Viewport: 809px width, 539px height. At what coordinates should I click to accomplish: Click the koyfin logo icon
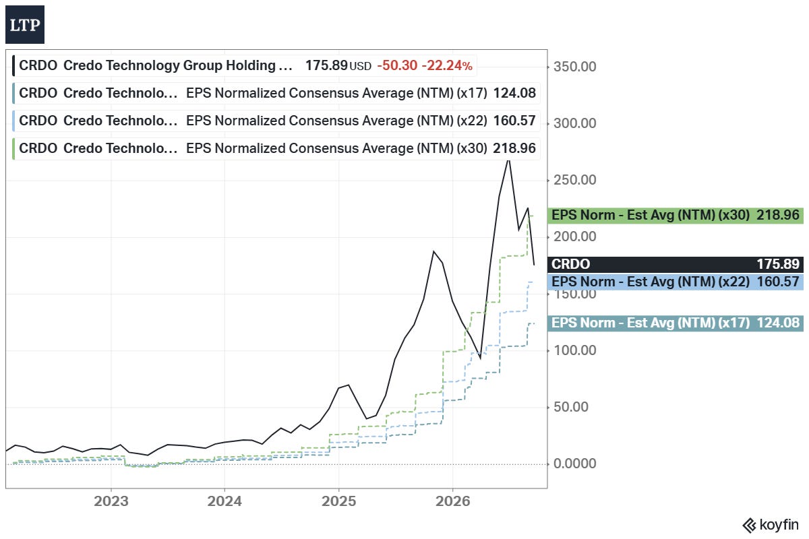(748, 525)
